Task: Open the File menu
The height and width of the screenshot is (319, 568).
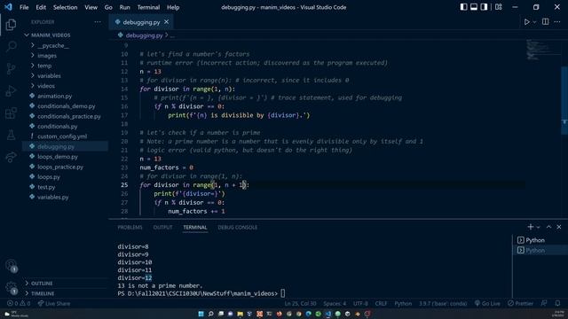Action: tap(24, 7)
